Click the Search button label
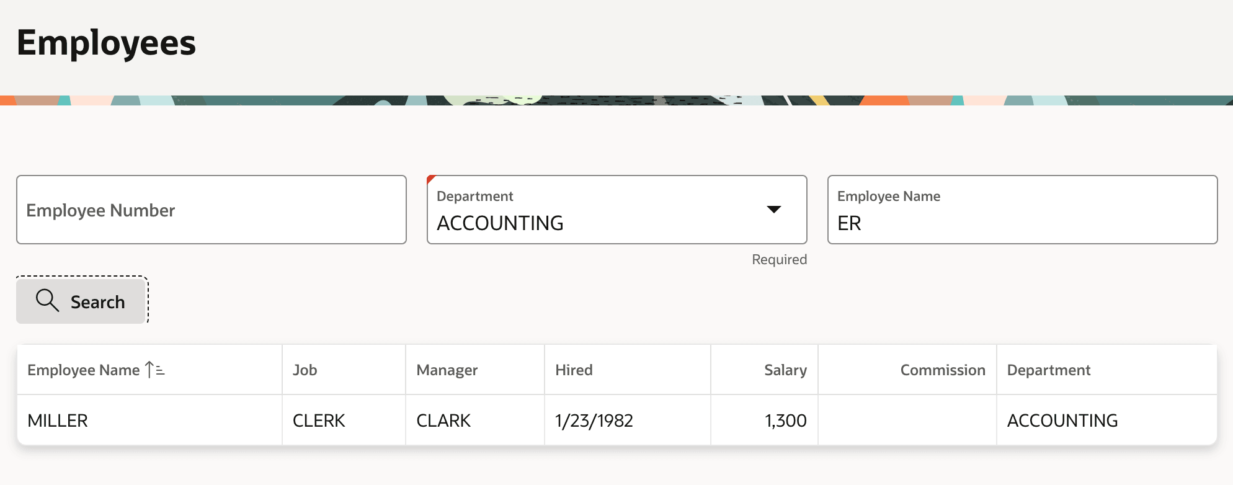Viewport: 1233px width, 485px height. click(97, 302)
